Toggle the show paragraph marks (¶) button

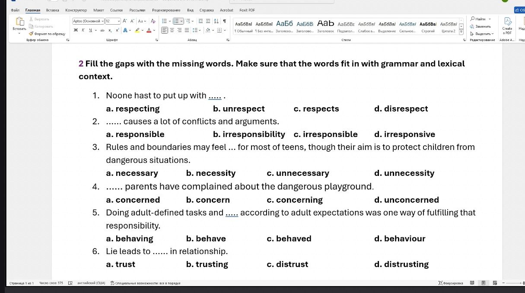pyautogui.click(x=224, y=21)
